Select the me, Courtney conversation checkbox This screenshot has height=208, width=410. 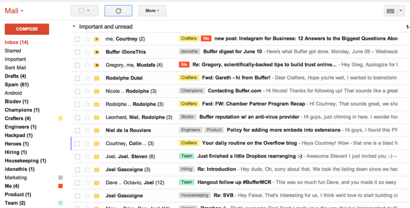(x=78, y=39)
